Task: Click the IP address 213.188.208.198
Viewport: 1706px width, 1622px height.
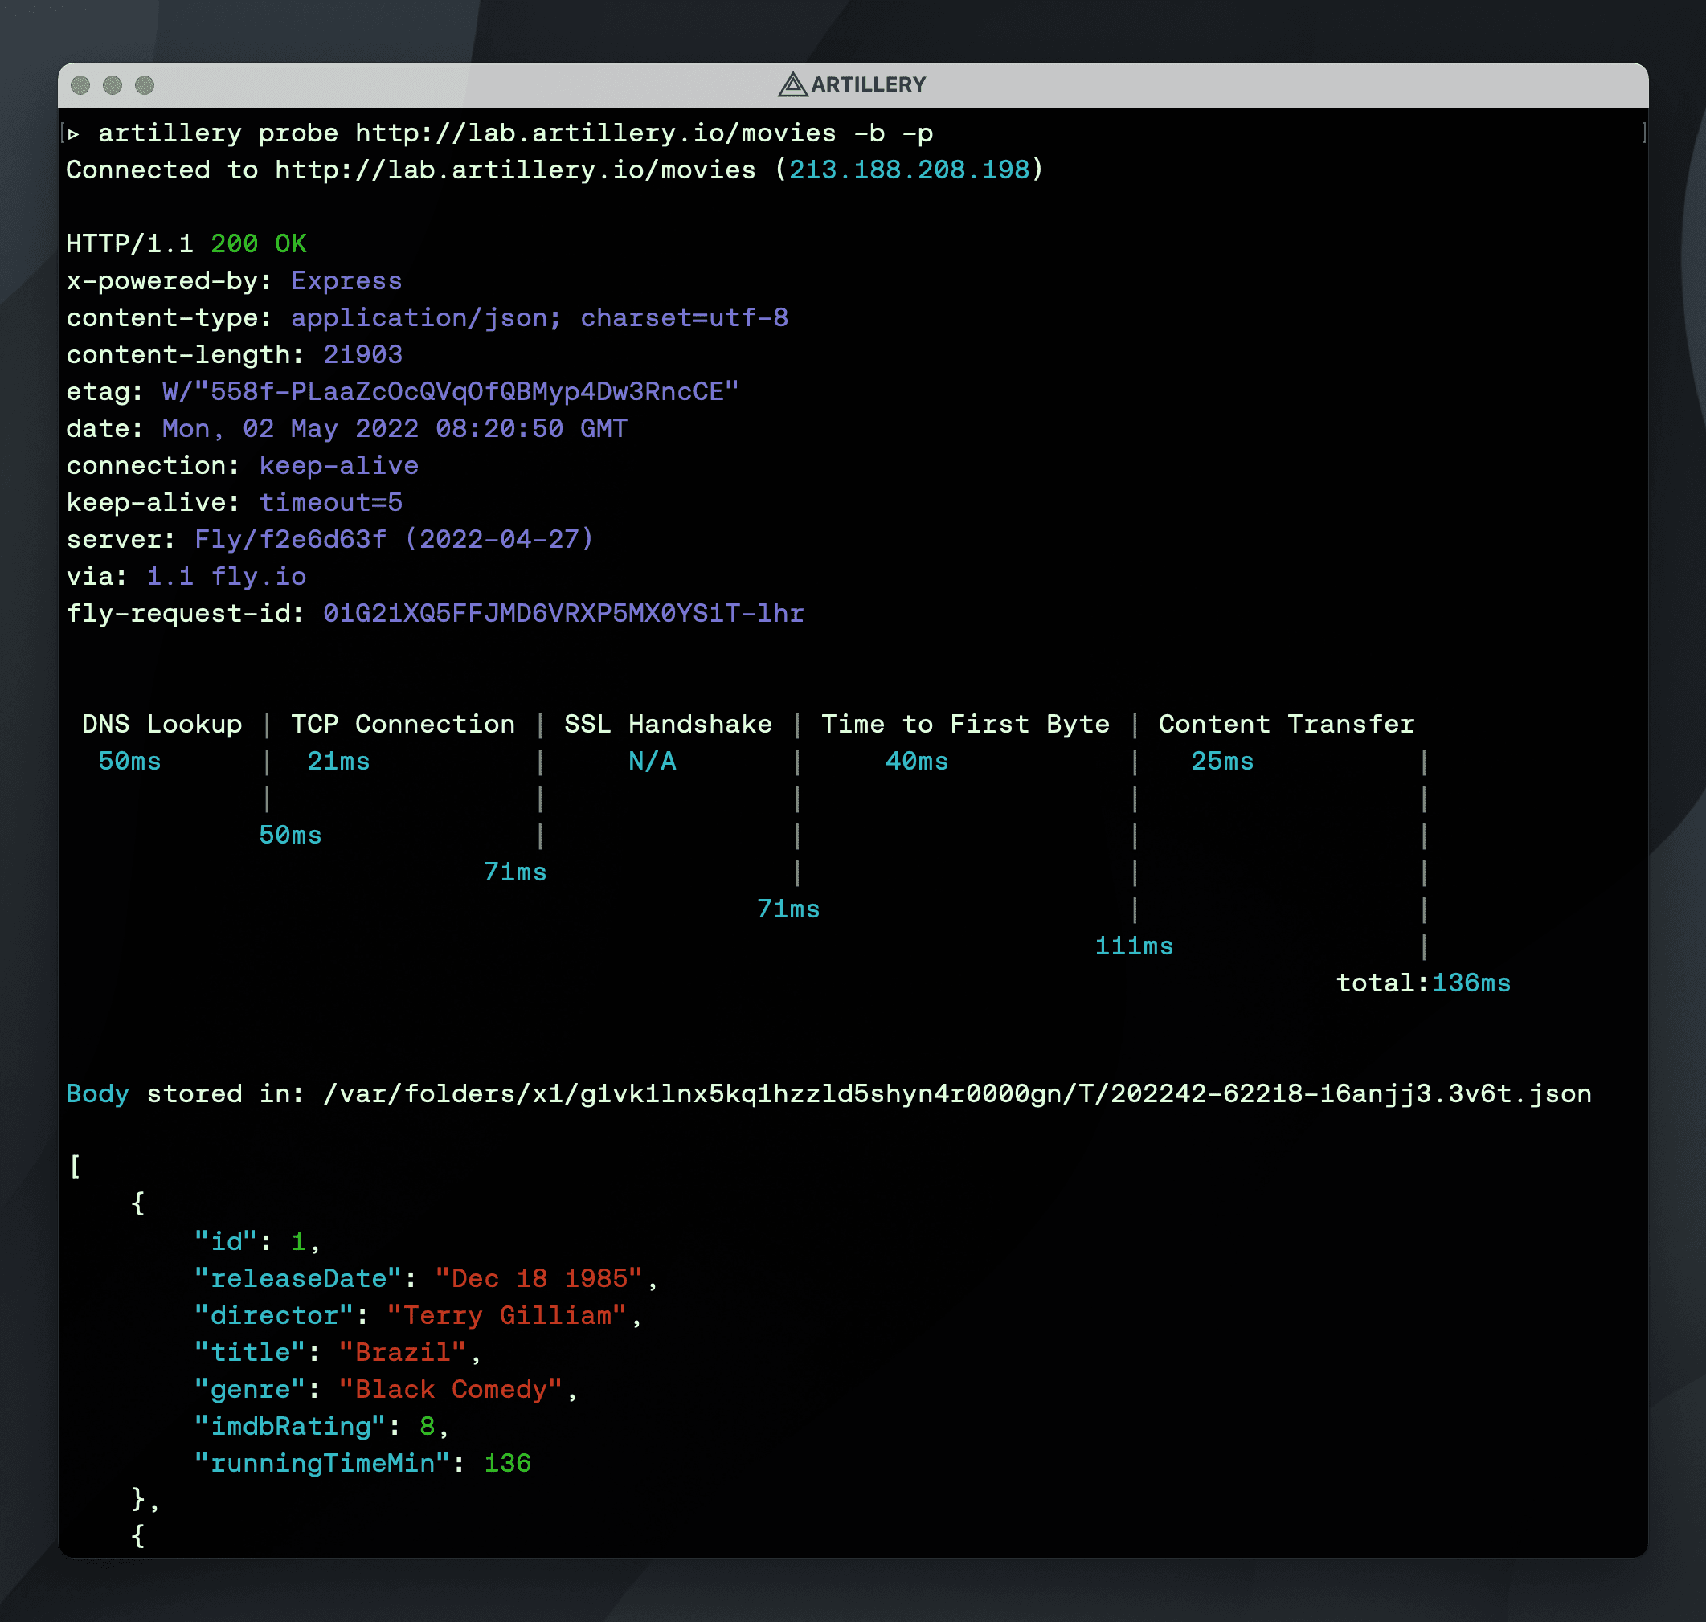Action: tap(909, 170)
